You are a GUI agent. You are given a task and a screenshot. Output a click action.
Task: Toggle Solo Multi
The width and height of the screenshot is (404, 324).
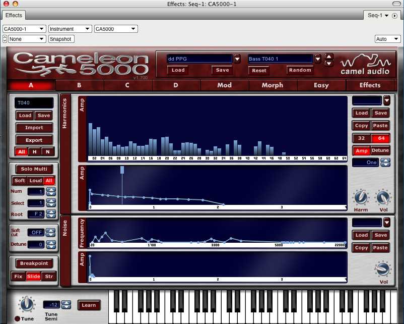[x=34, y=169]
